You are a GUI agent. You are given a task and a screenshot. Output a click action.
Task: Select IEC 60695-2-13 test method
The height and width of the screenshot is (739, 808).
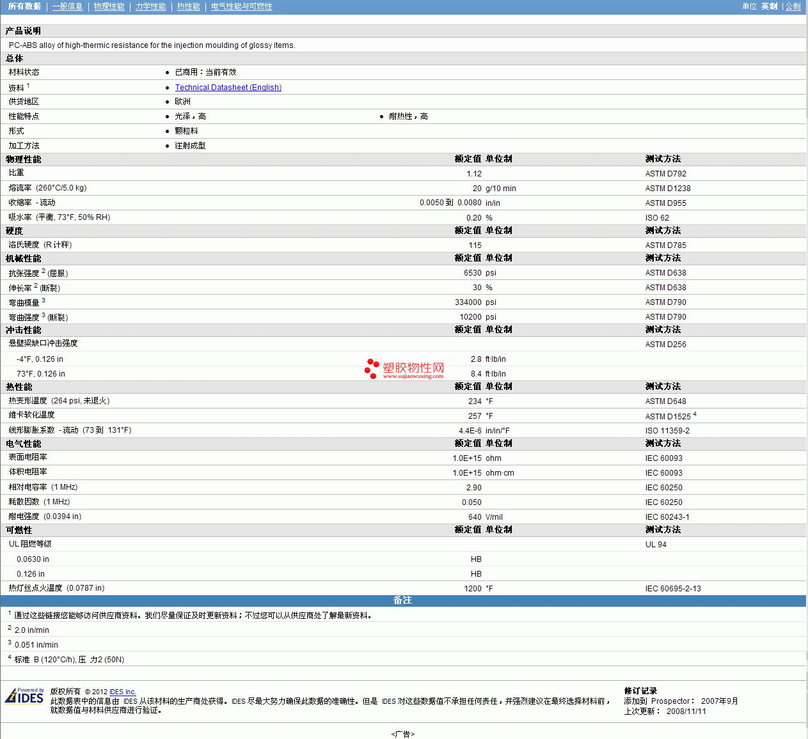pos(673,589)
